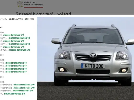Open the Ministerstwo Klimatu i Środowiska title link

[x=33, y=4]
